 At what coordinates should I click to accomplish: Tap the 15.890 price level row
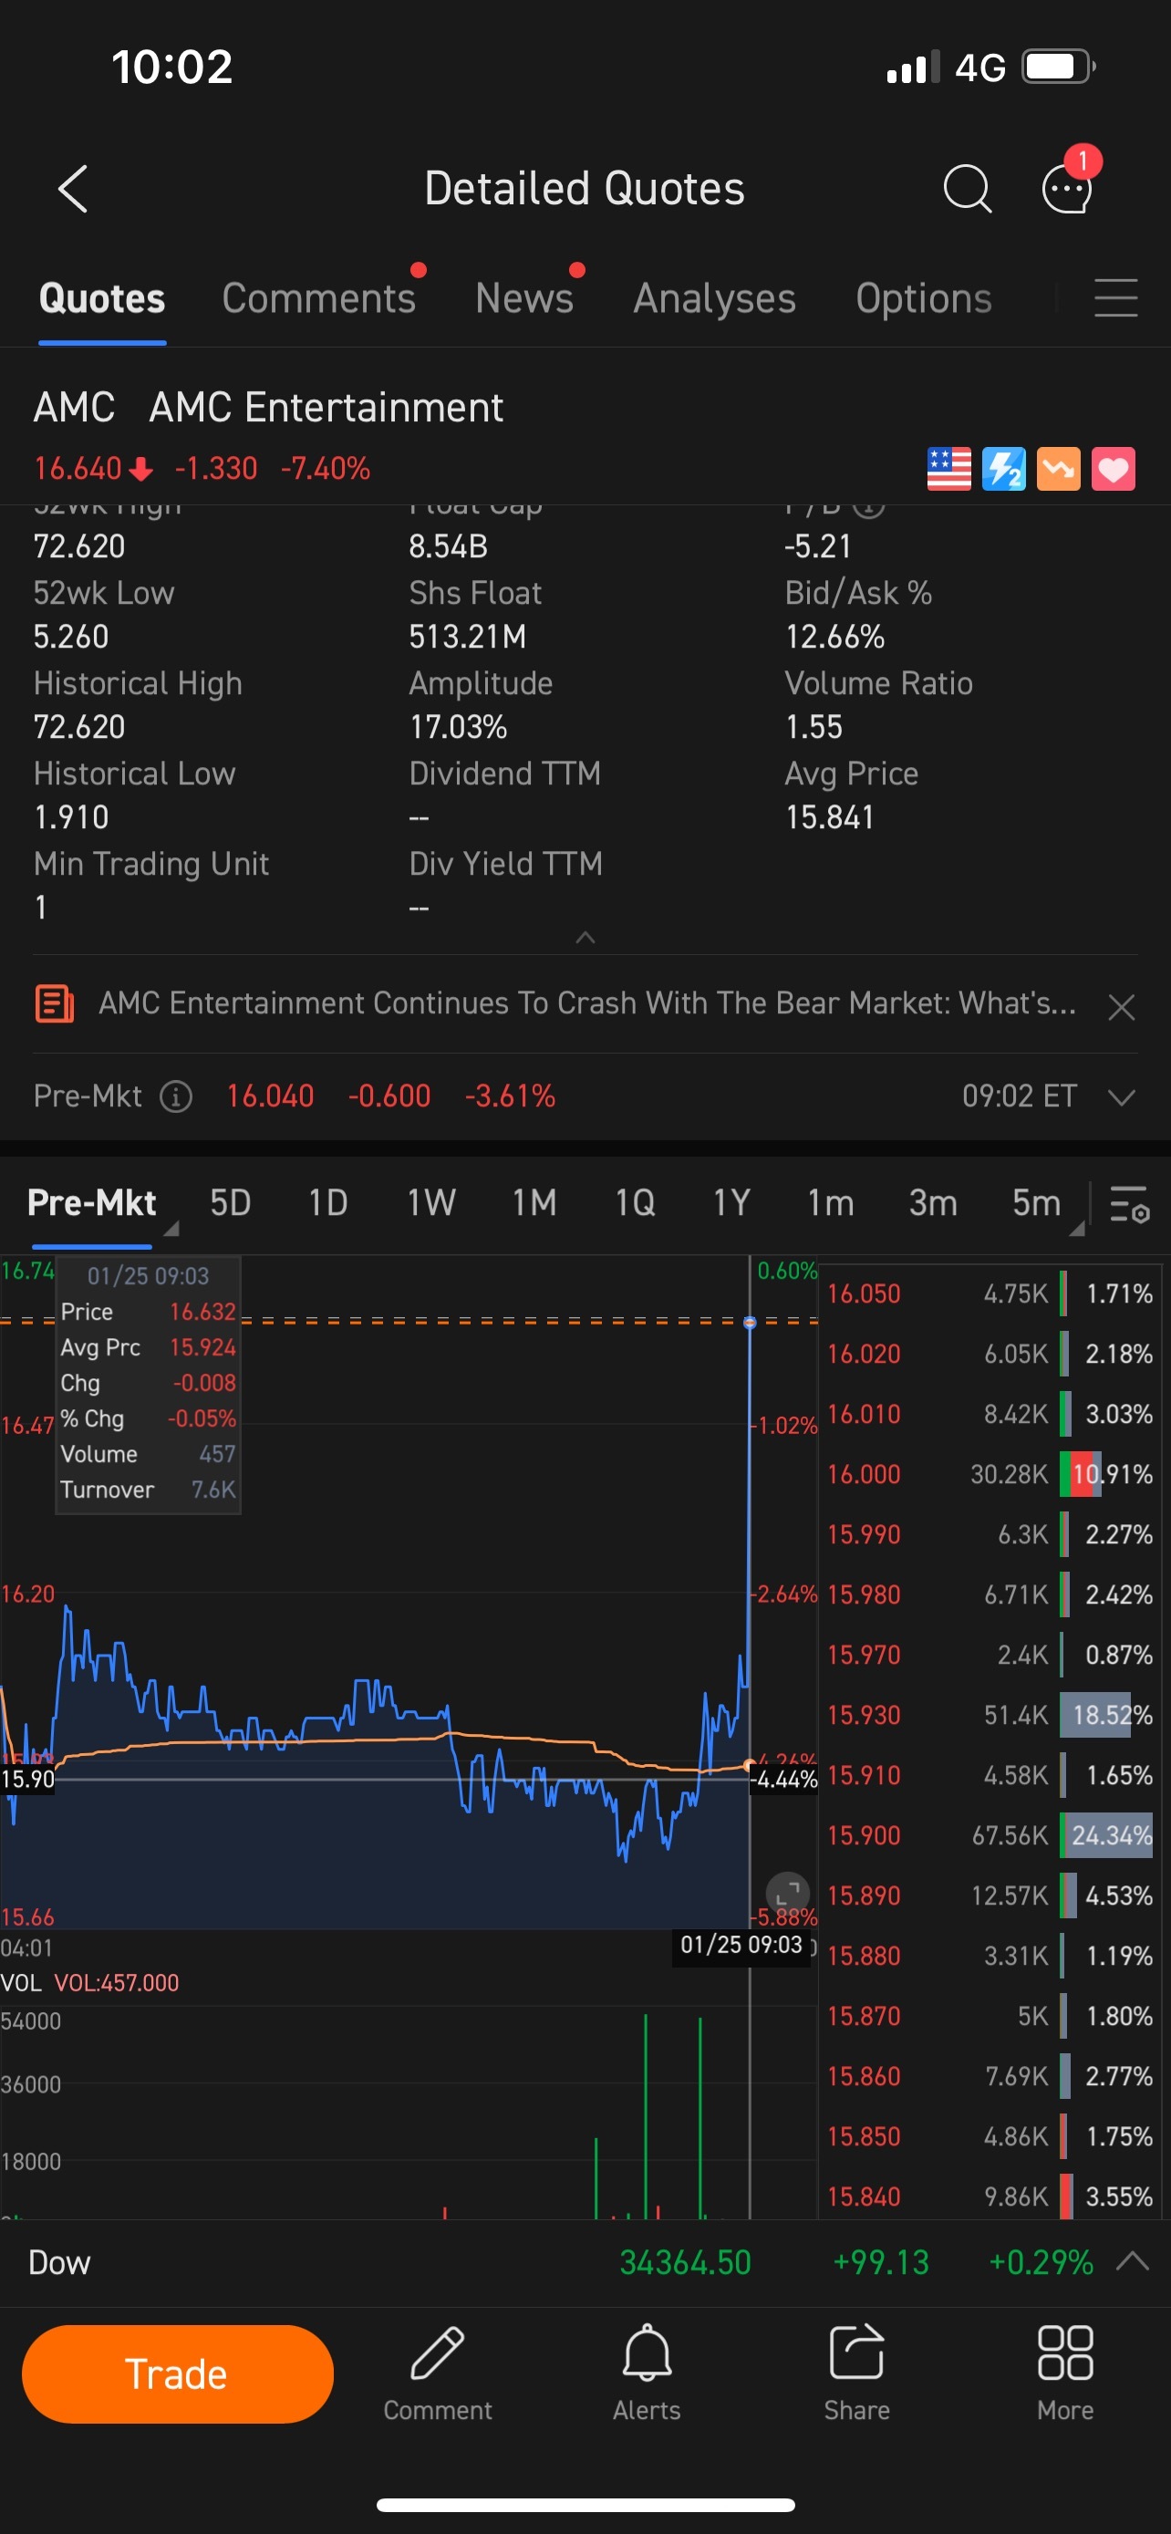point(990,1895)
